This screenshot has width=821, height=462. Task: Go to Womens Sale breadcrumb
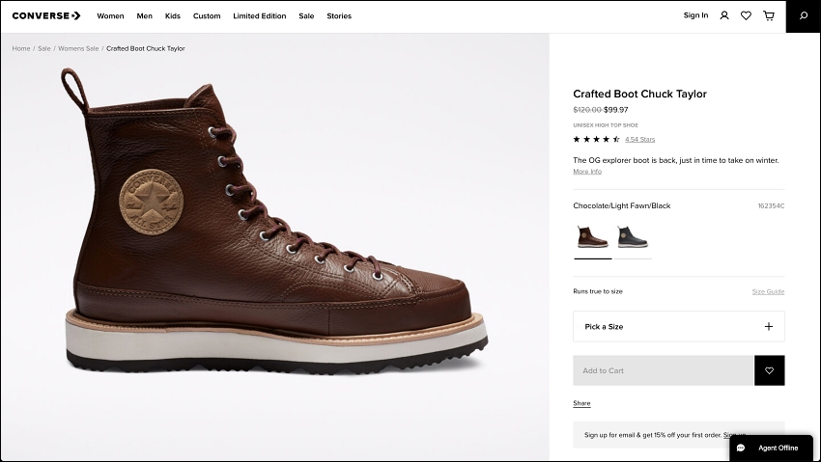click(78, 48)
